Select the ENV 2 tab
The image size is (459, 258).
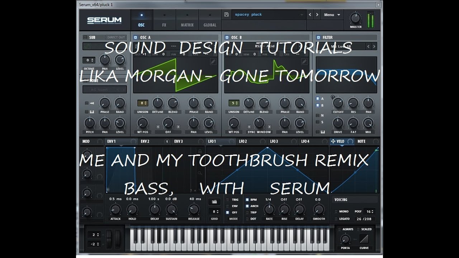point(154,141)
